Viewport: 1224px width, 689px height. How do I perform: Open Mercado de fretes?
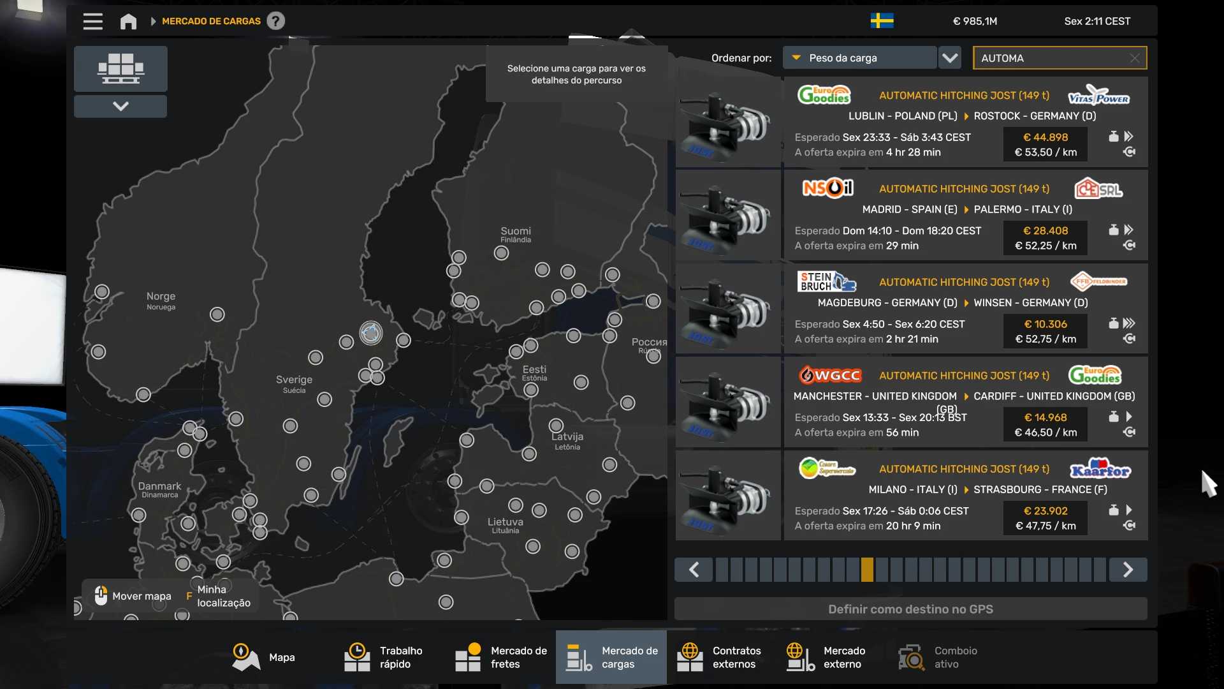point(501,657)
